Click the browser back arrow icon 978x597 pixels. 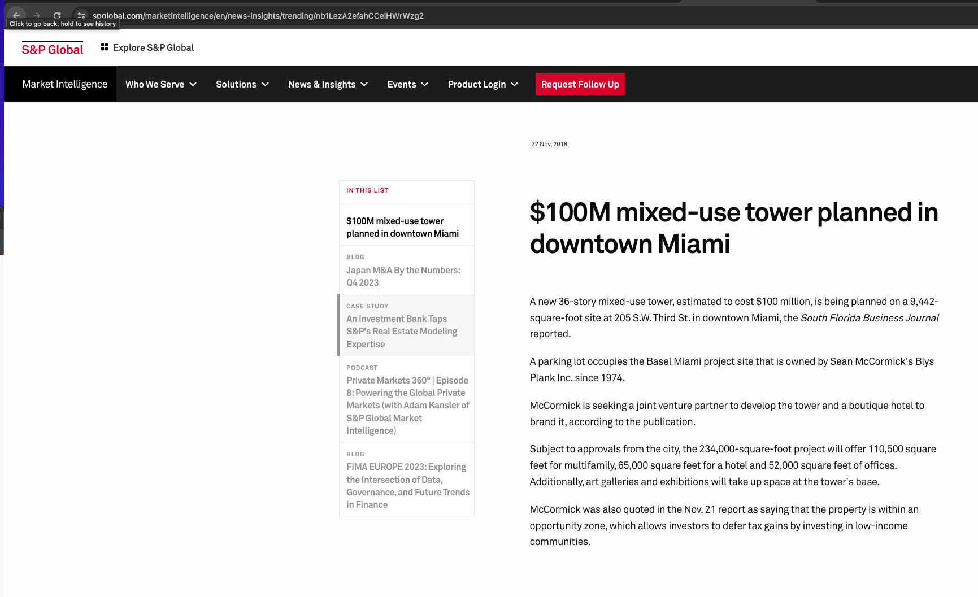pyautogui.click(x=16, y=15)
